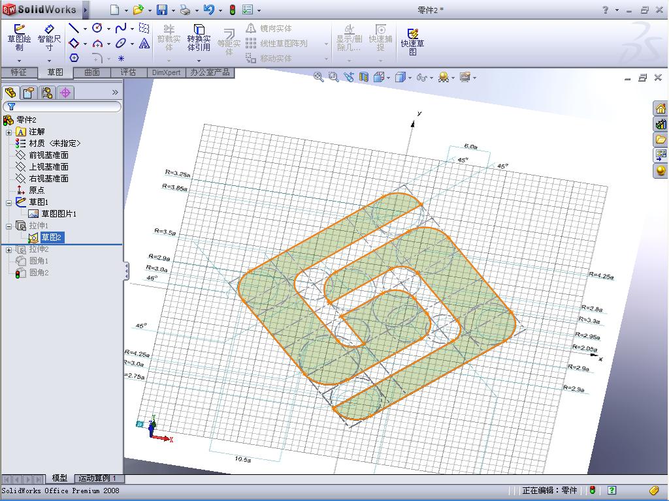The width and height of the screenshot is (669, 501).
Task: Click the status bar tag icon
Action: [x=654, y=491]
